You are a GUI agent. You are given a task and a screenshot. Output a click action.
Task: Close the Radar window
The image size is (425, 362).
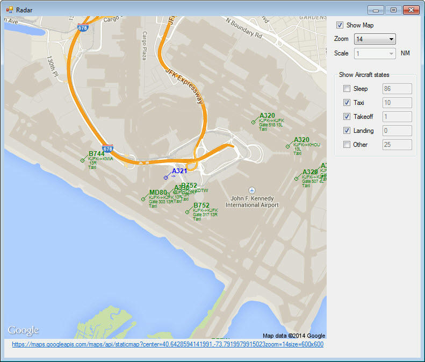[x=411, y=10]
